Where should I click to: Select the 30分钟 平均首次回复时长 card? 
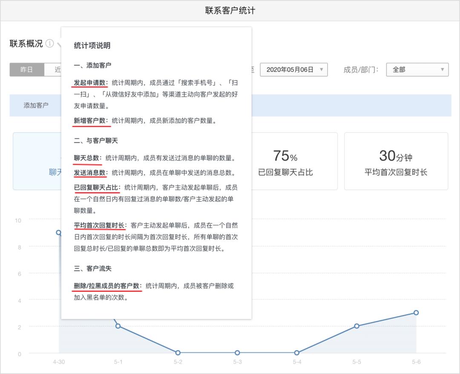click(396, 161)
